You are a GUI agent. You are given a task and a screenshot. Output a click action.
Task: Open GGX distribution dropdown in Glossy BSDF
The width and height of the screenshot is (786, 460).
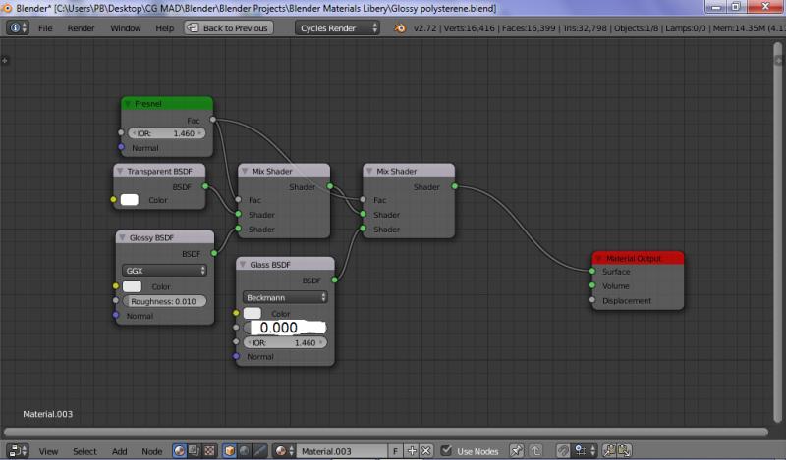[x=164, y=270]
